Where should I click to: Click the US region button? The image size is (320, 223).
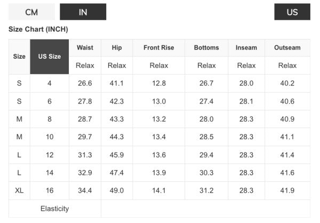[x=292, y=12]
